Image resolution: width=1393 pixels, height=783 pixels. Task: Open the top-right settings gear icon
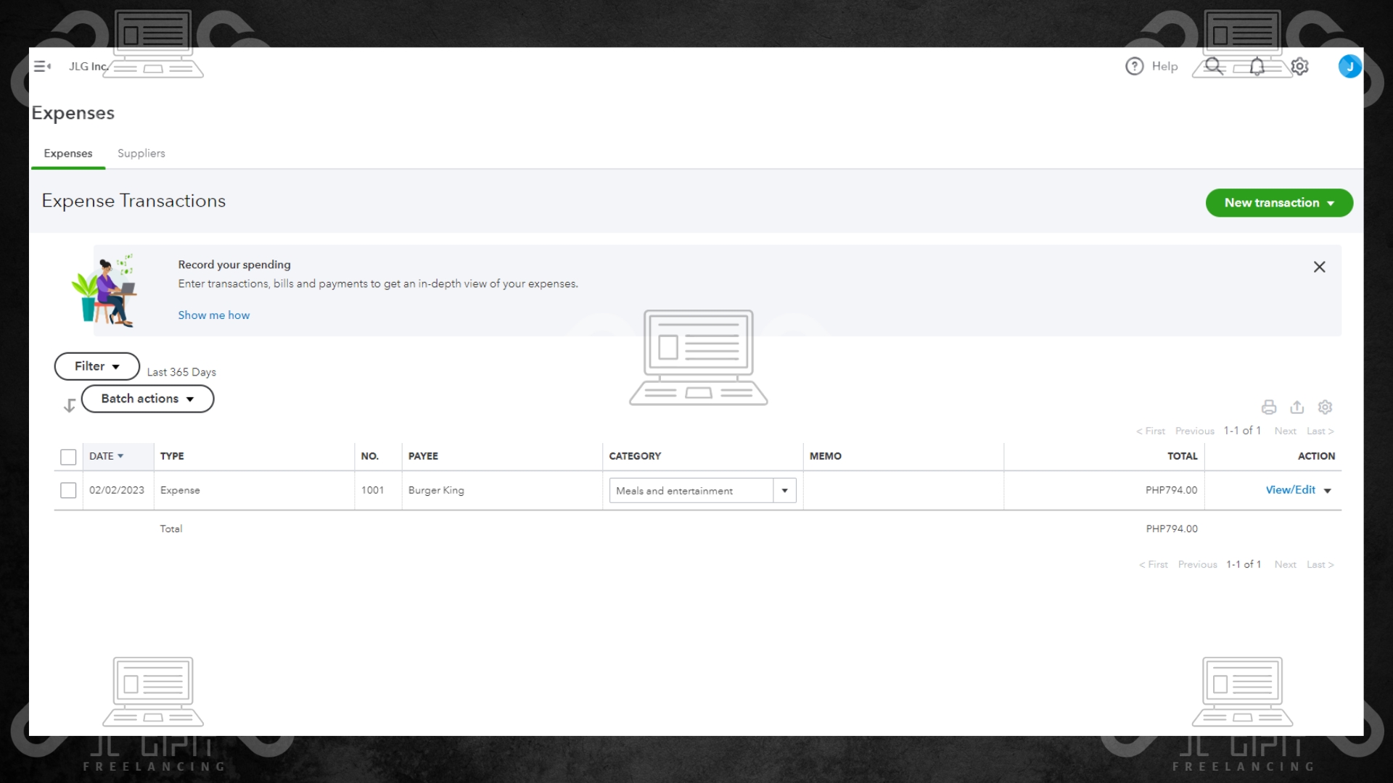tap(1299, 67)
